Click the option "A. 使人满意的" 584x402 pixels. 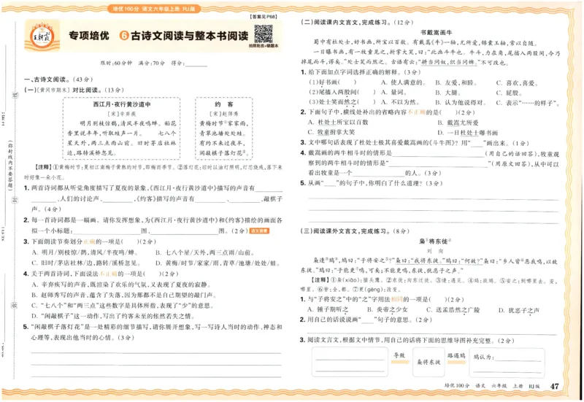[x=403, y=82]
